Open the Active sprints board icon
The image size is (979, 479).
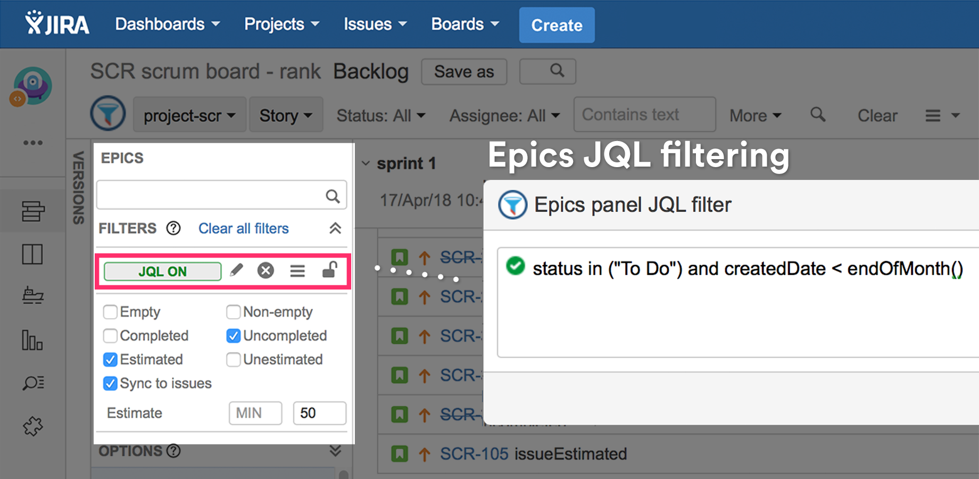click(32, 254)
